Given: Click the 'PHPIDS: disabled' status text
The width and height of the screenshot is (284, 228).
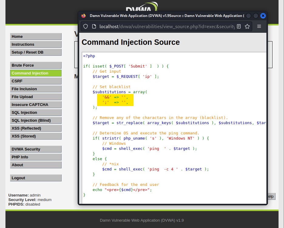Looking at the screenshot, I should [24, 204].
